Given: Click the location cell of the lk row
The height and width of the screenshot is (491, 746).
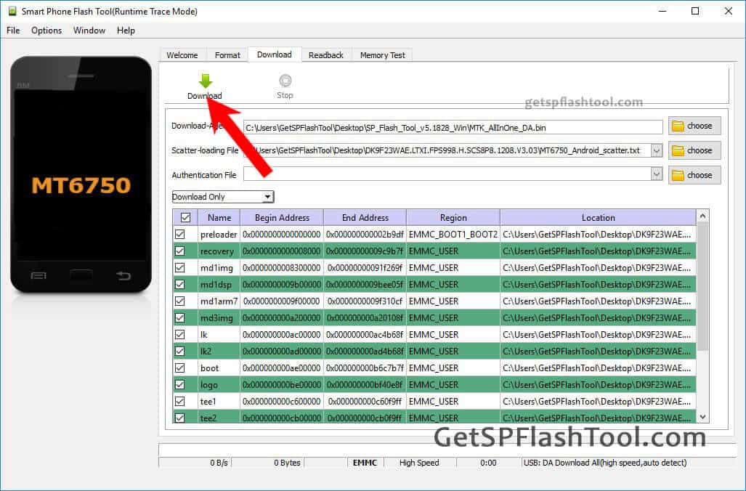Looking at the screenshot, I should pyautogui.click(x=598, y=334).
